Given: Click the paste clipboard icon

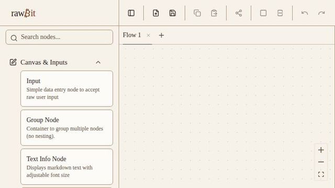Looking at the screenshot, I should coord(214,13).
